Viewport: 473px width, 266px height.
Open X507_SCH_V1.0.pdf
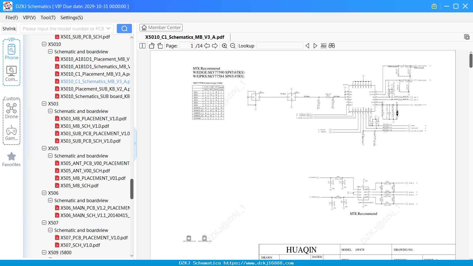78,245
